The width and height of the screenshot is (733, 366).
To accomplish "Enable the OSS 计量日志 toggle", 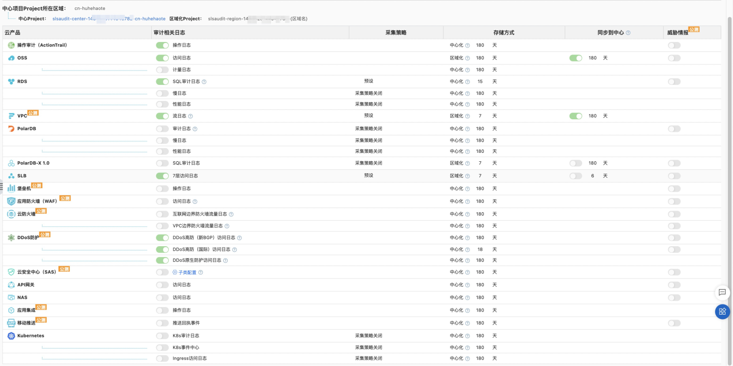I will [162, 70].
